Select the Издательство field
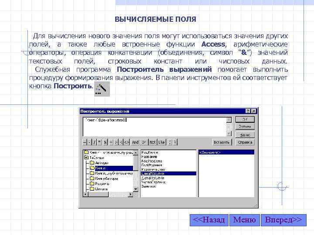Screen dimensions: 314x235 tap(153, 169)
